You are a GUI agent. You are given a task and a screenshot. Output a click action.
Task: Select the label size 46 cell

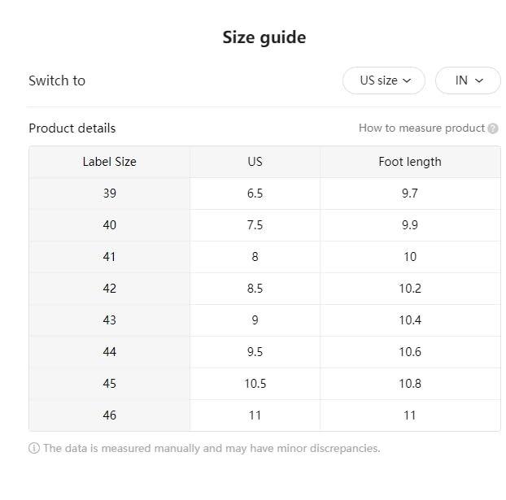(109, 415)
